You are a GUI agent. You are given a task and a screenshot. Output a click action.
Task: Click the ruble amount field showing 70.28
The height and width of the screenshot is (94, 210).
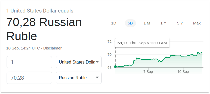tap(29, 78)
